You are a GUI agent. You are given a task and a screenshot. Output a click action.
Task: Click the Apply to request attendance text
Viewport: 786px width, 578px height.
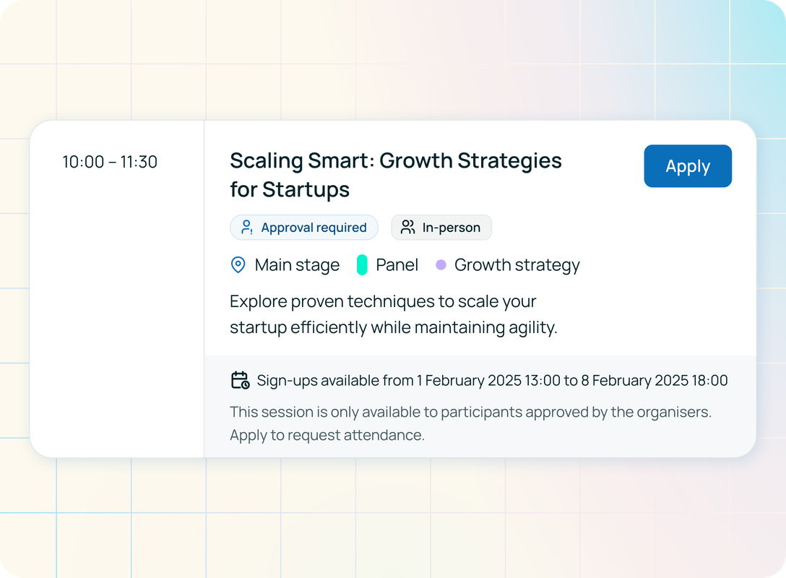(x=327, y=435)
